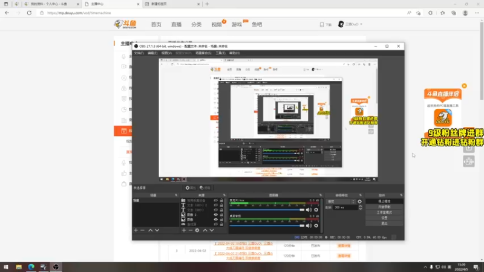Image resolution: width=484 pixels, height=272 pixels.
Task: Add a new scene with plus icon
Action: (x=136, y=230)
